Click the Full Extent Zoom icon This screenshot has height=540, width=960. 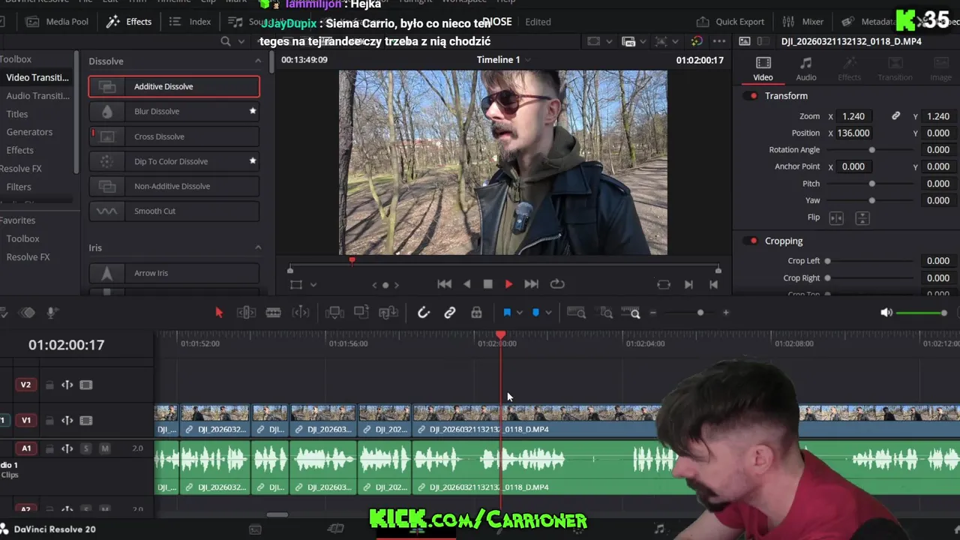[576, 313]
